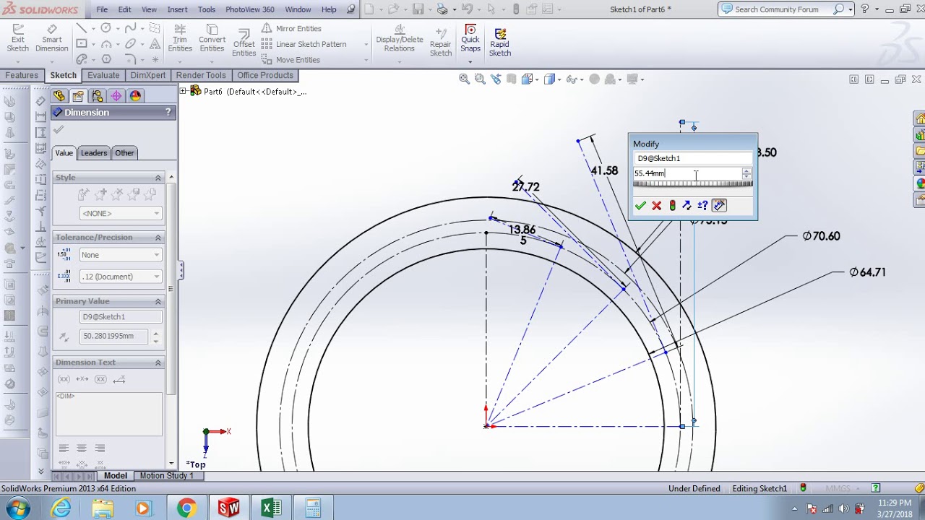Activate the Smart Dimension tool
The image size is (925, 520).
pyautogui.click(x=51, y=38)
